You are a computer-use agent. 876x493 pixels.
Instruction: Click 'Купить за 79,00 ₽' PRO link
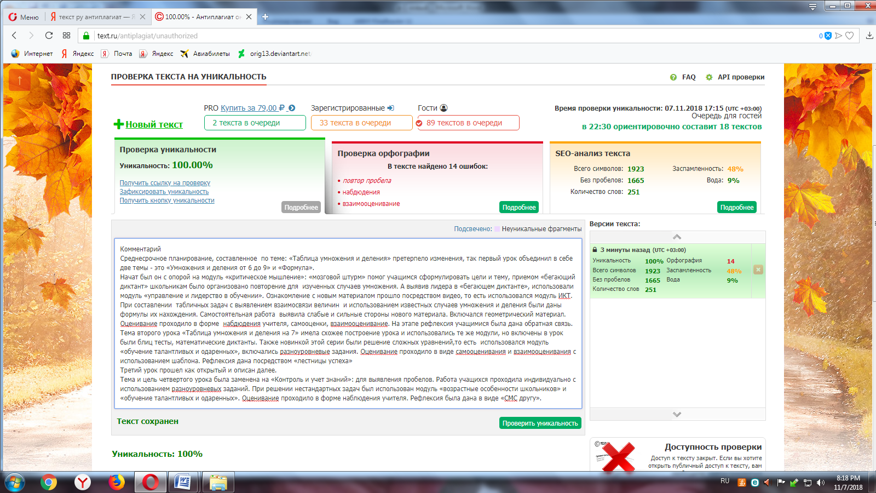[x=252, y=108]
